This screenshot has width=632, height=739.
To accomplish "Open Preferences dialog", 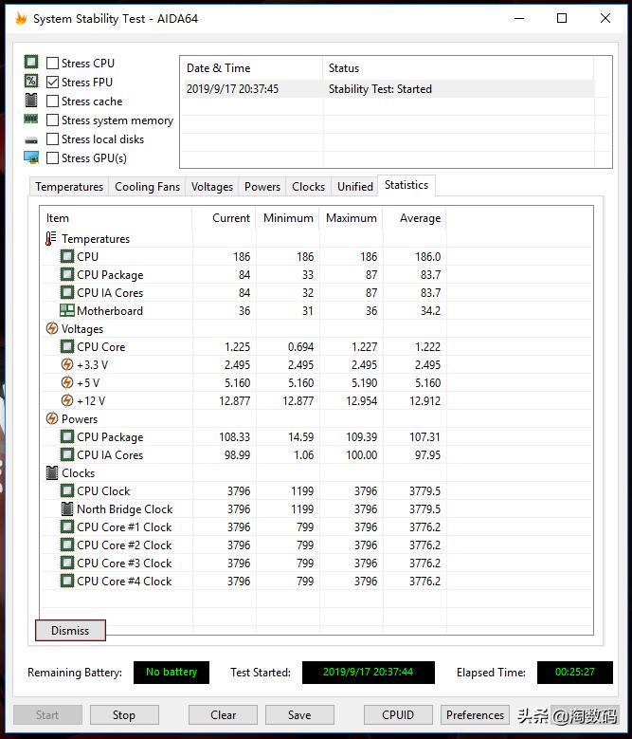I will point(475,715).
